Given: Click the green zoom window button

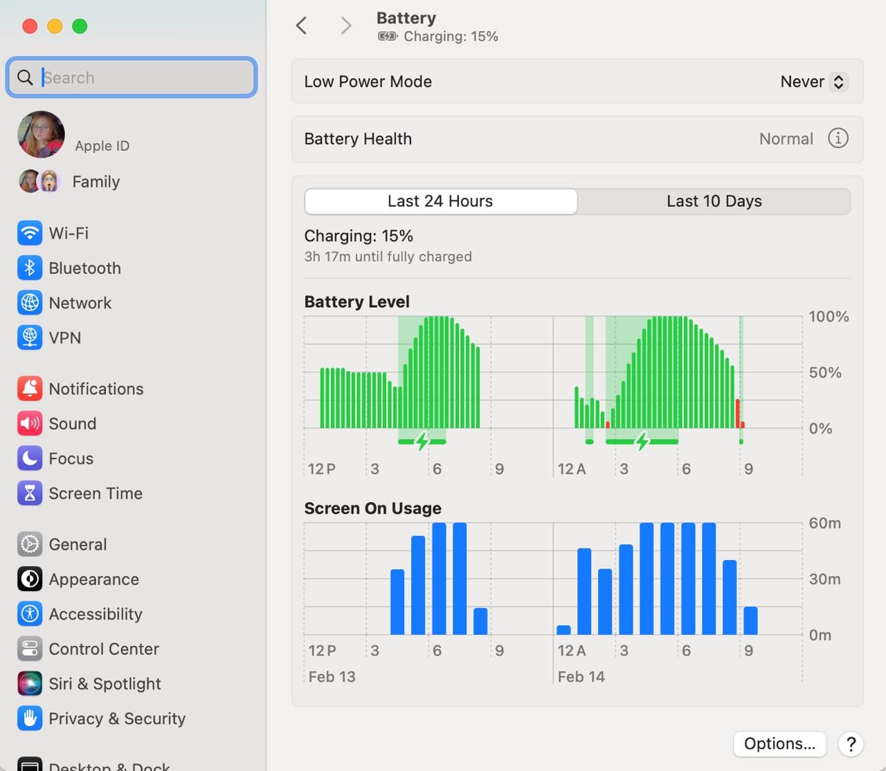Looking at the screenshot, I should [x=80, y=26].
